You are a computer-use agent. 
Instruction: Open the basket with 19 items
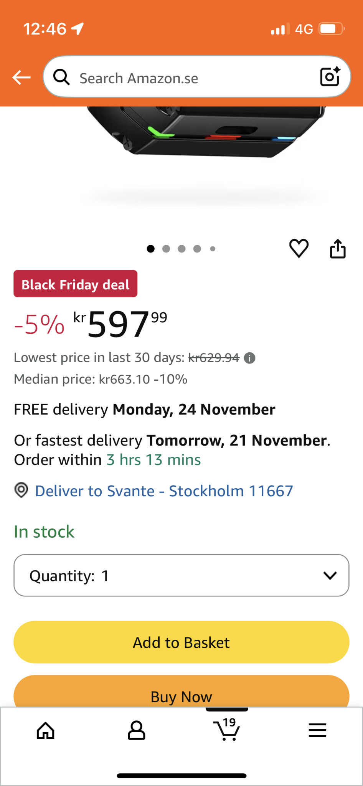[x=227, y=729]
